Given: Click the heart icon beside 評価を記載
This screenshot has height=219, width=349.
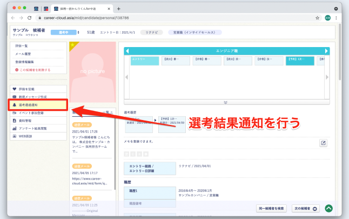Looking at the screenshot, I should (x=14, y=89).
